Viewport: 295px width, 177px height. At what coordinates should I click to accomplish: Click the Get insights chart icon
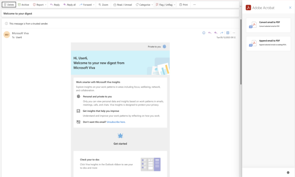pos(78,111)
